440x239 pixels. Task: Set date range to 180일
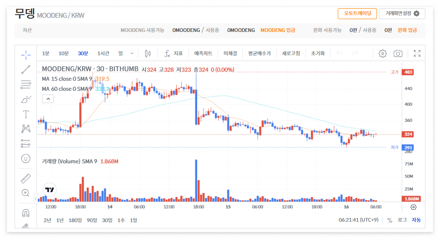(75, 220)
